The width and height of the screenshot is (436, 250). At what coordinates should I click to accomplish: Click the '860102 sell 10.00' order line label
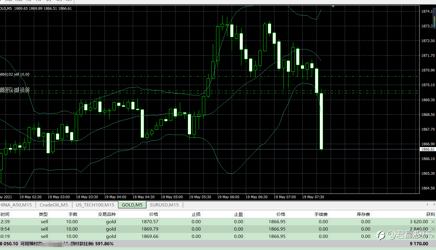(x=15, y=74)
